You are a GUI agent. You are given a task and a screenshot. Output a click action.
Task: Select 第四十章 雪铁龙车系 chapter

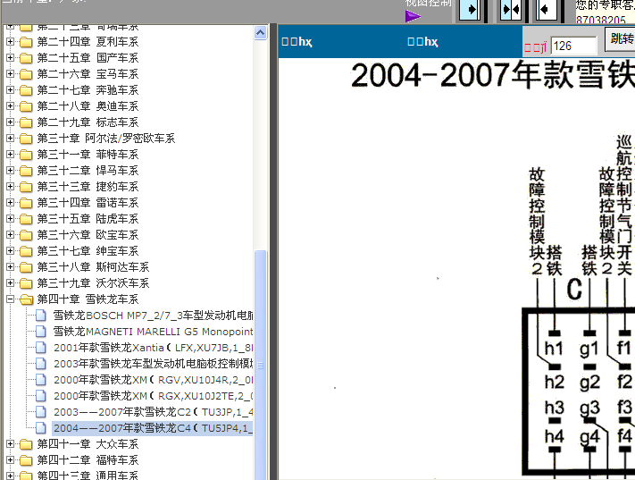88,299
